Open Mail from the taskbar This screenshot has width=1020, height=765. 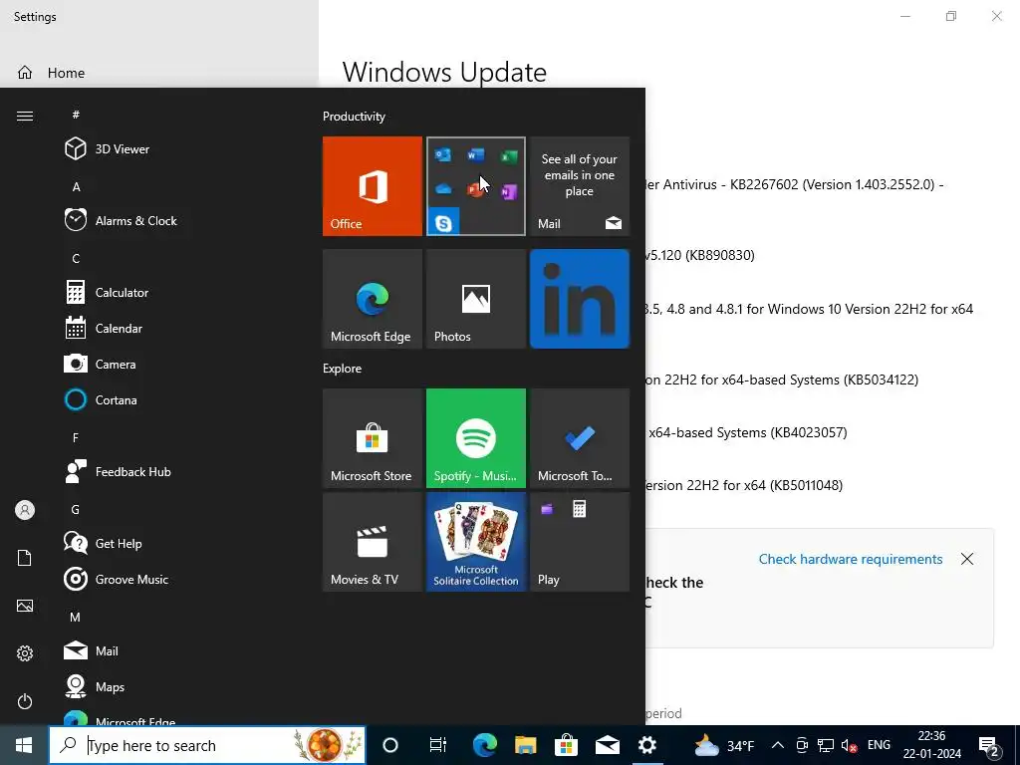607,745
